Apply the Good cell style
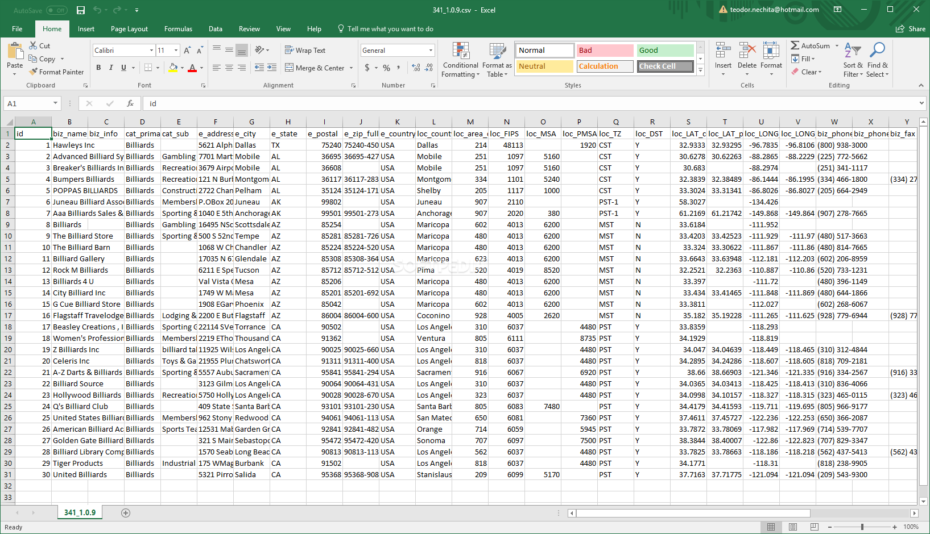The width and height of the screenshot is (930, 534). [x=665, y=51]
